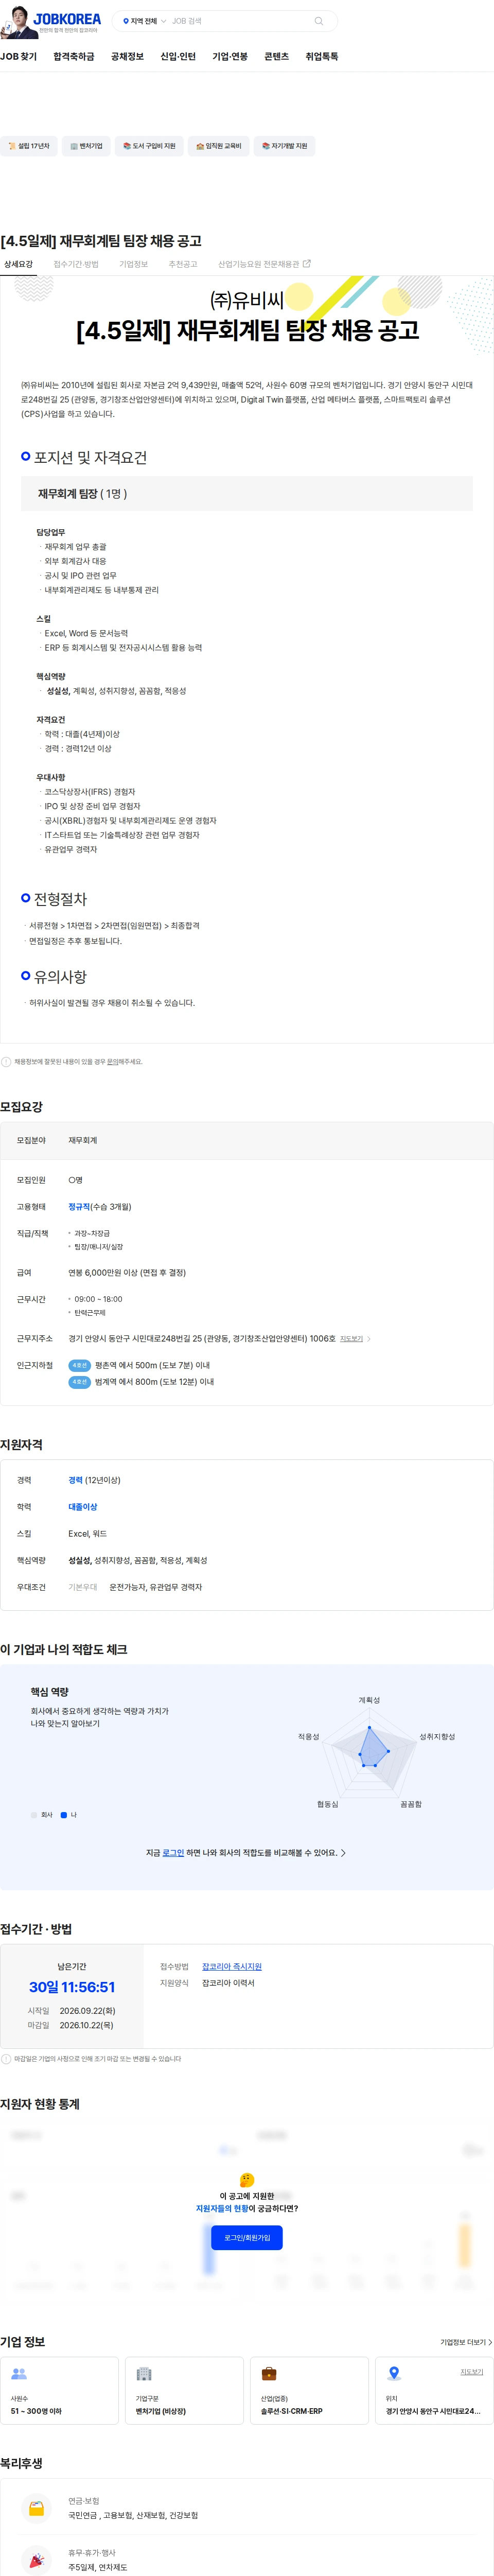Click the 재무회계 팀장 ( 1명 ) heading

point(82,494)
